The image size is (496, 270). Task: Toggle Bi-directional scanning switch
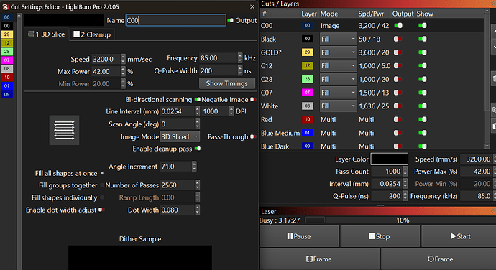(198, 99)
